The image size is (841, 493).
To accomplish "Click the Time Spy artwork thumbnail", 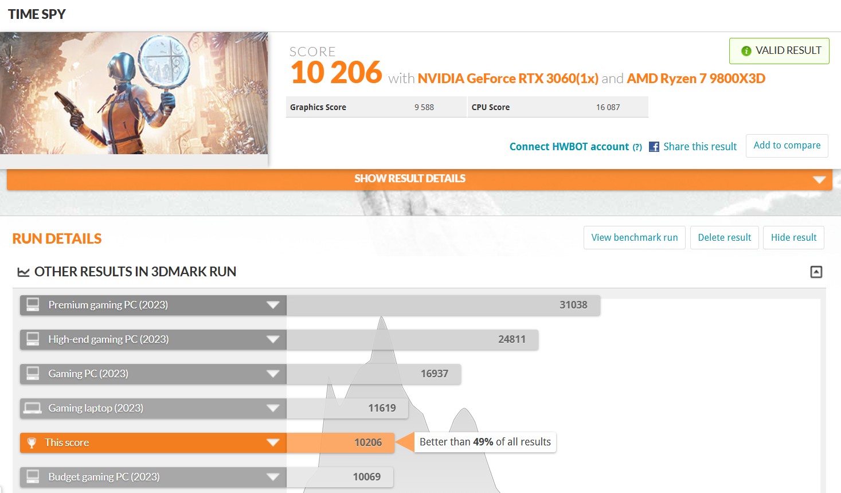I will 134,93.
